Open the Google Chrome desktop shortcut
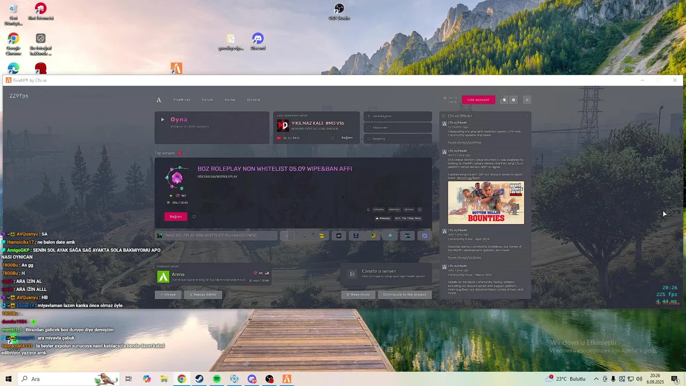 click(x=13, y=44)
